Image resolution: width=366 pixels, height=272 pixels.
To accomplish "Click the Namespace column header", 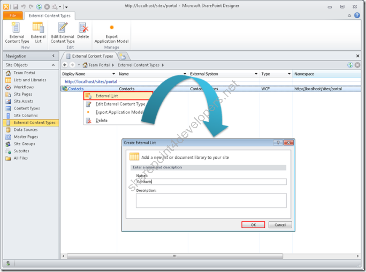I will click(x=326, y=74).
